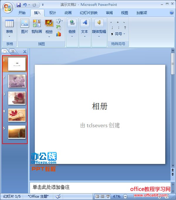Viewport: 176px width, 200px height.
Task: Switch to the 开始 tab
Action: tap(22, 13)
